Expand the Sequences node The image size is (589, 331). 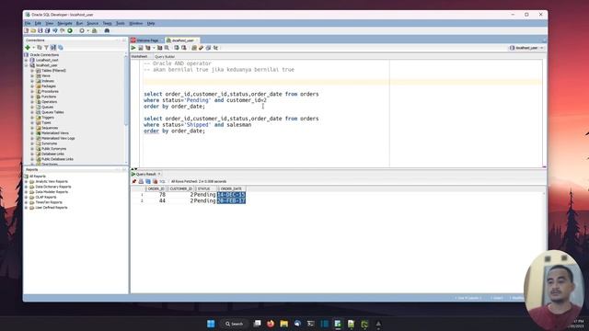32,128
